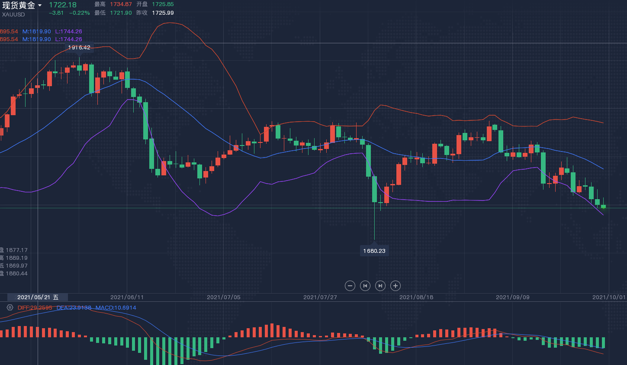Image resolution: width=627 pixels, height=365 pixels.
Task: Click the 最高 1734.87 high value
Action: 121,4
